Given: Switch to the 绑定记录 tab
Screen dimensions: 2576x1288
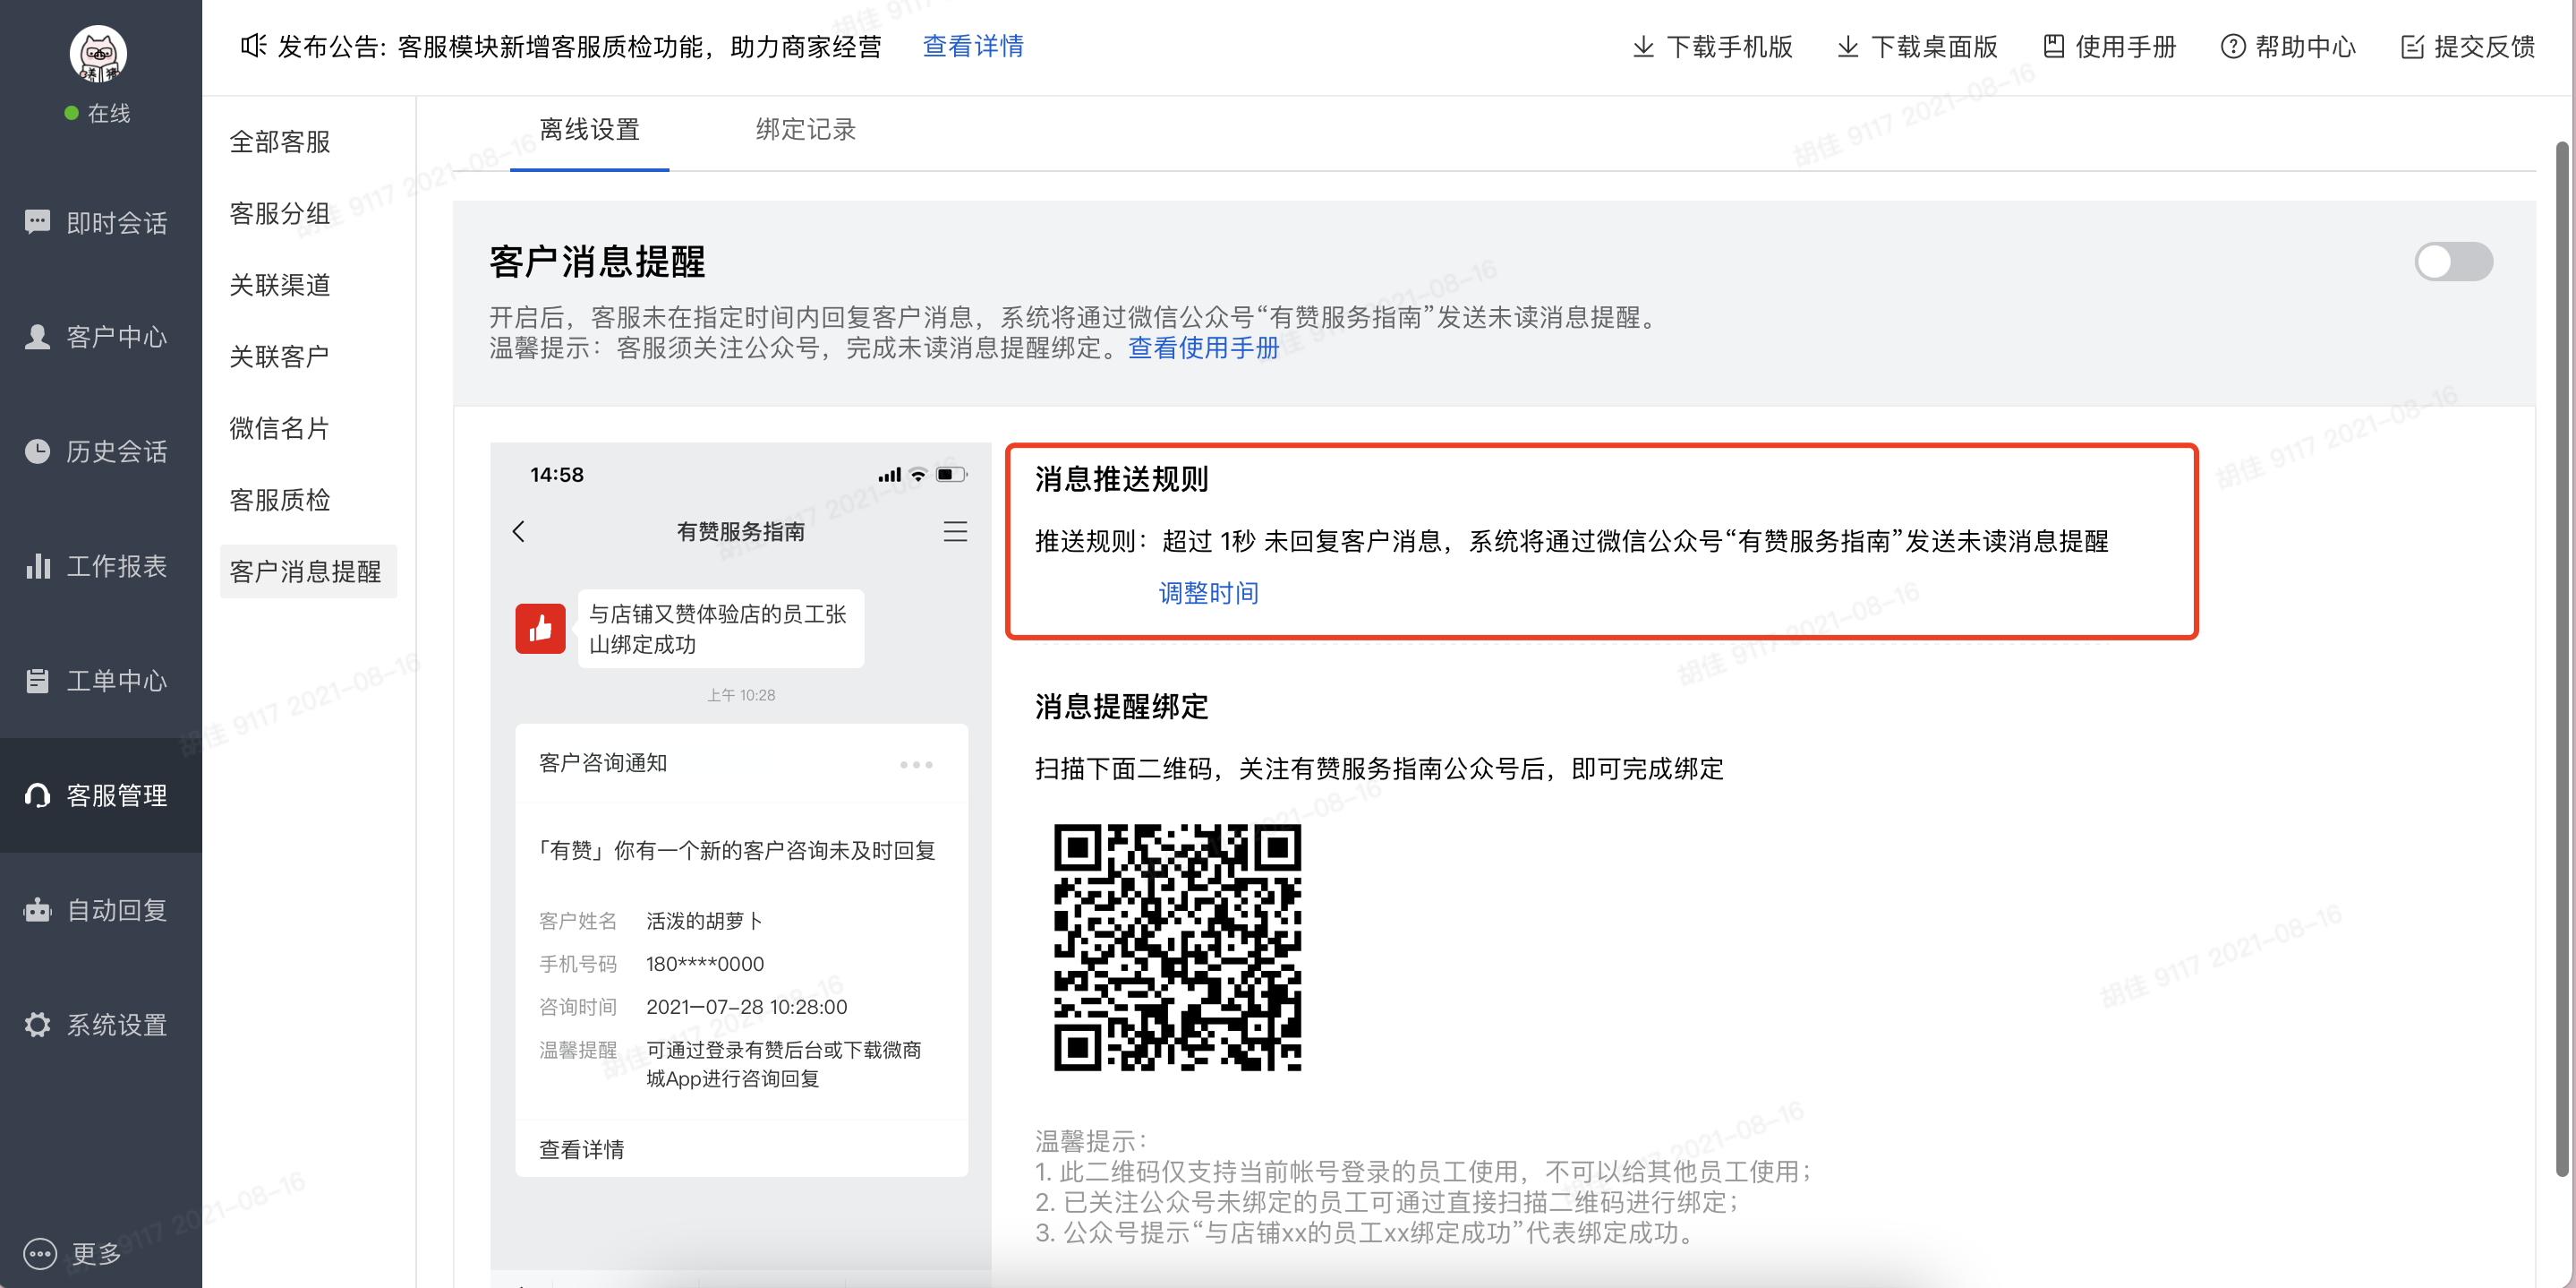Looking at the screenshot, I should (x=805, y=129).
